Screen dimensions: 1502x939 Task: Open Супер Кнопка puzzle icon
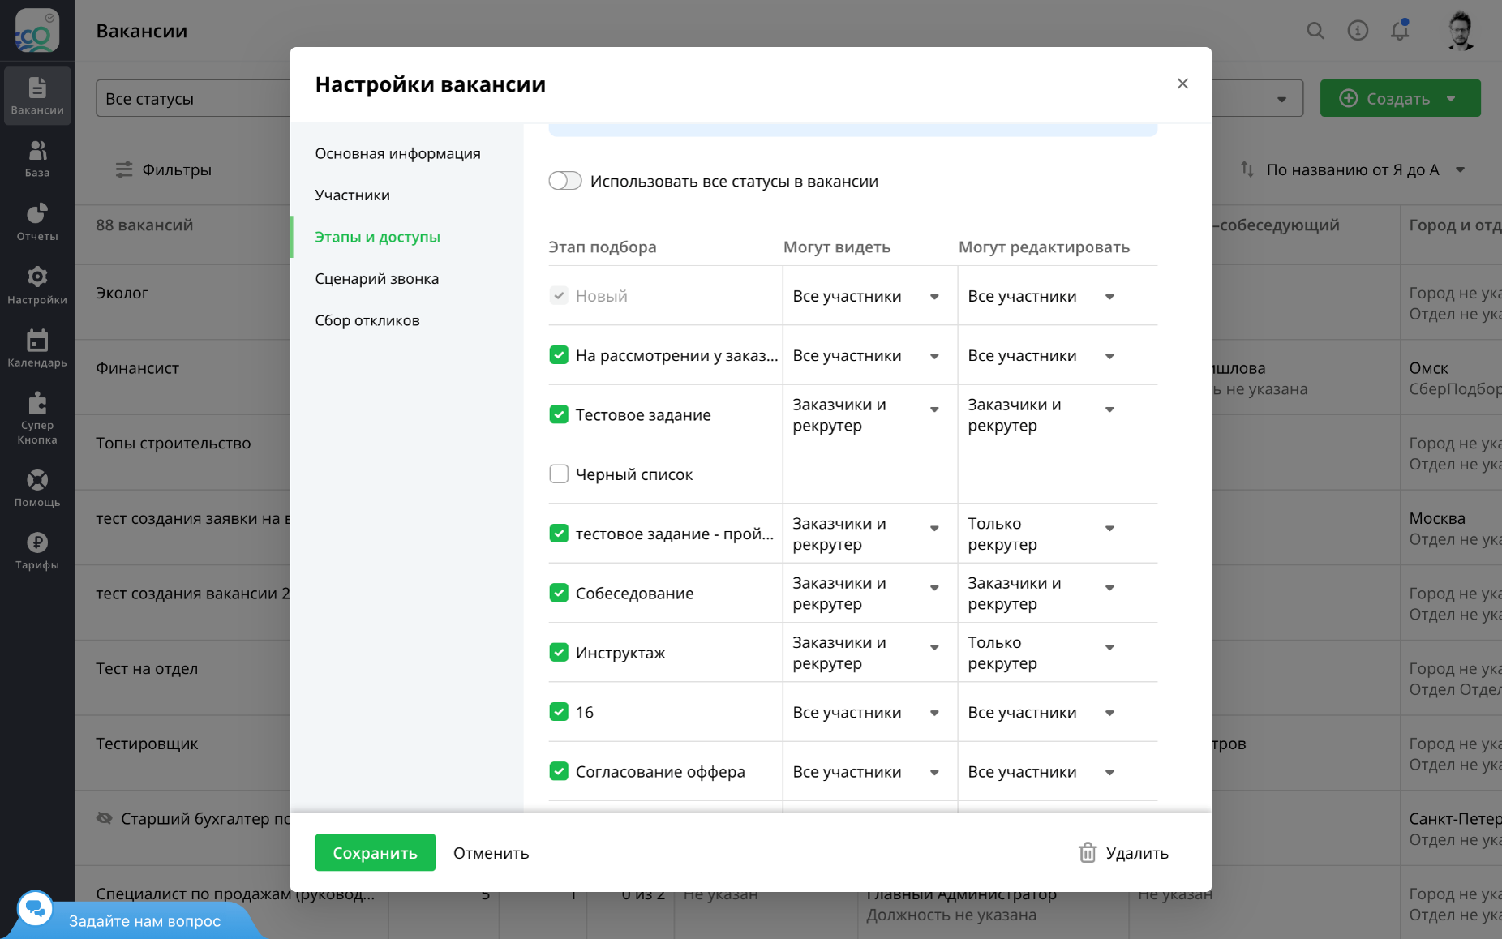tap(37, 404)
